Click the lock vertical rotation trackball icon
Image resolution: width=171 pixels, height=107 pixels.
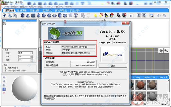4,81
